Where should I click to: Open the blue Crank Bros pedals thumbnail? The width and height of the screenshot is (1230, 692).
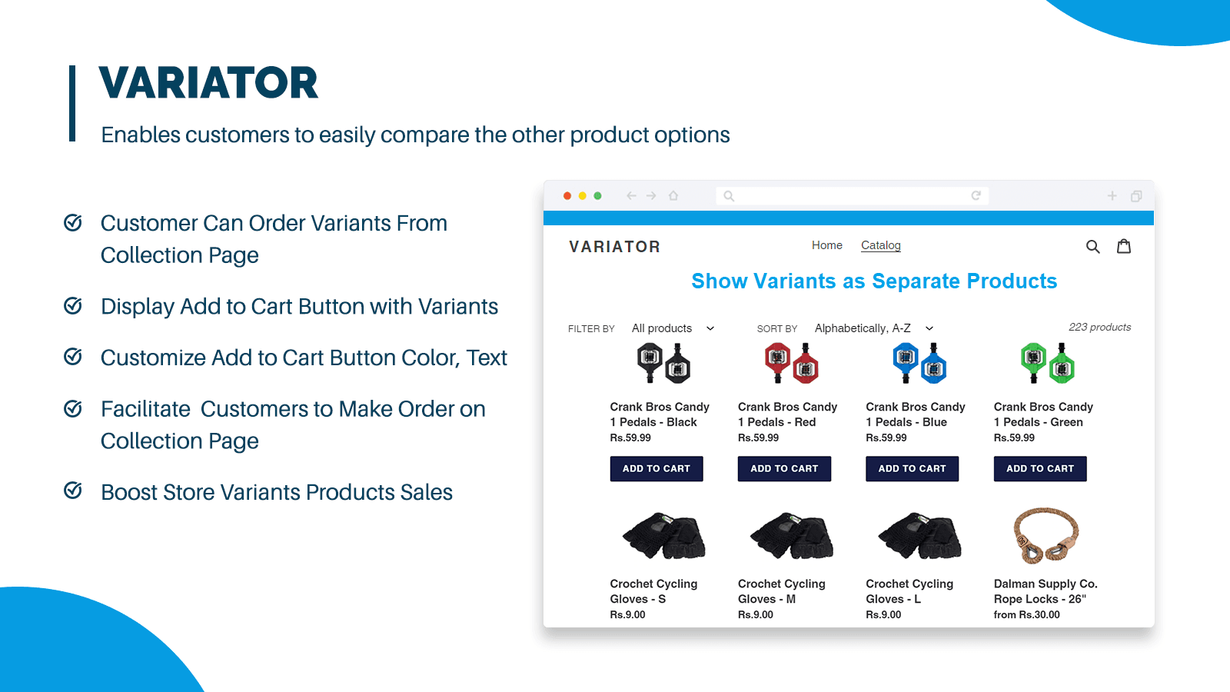click(919, 363)
